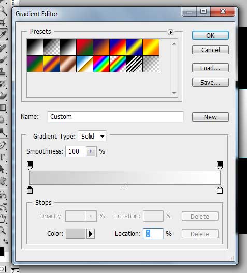Pick the Spectrum rainbow gradient preset
247x273 pixels.
click(x=101, y=64)
